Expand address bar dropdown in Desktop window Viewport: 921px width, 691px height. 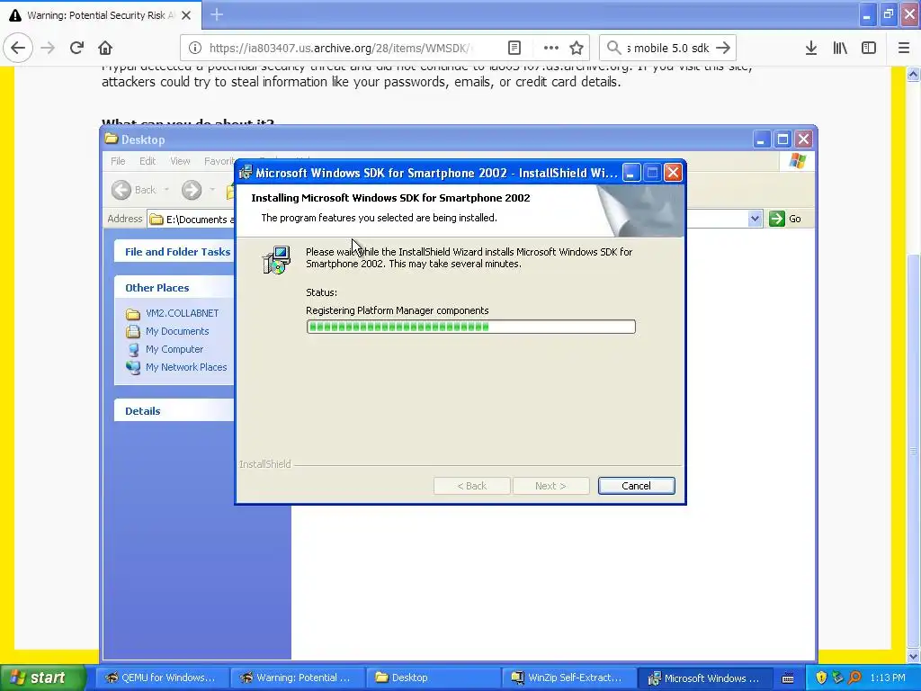(755, 219)
